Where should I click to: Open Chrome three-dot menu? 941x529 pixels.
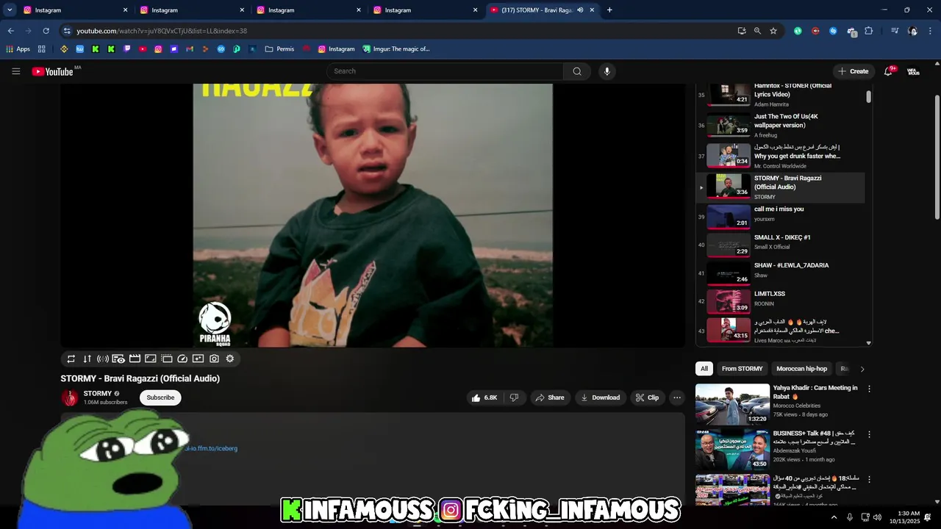[x=931, y=31]
